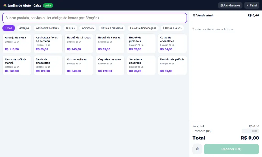262x157 pixels.
Task: Click Receber (F9) to take payment
Action: click(x=231, y=149)
